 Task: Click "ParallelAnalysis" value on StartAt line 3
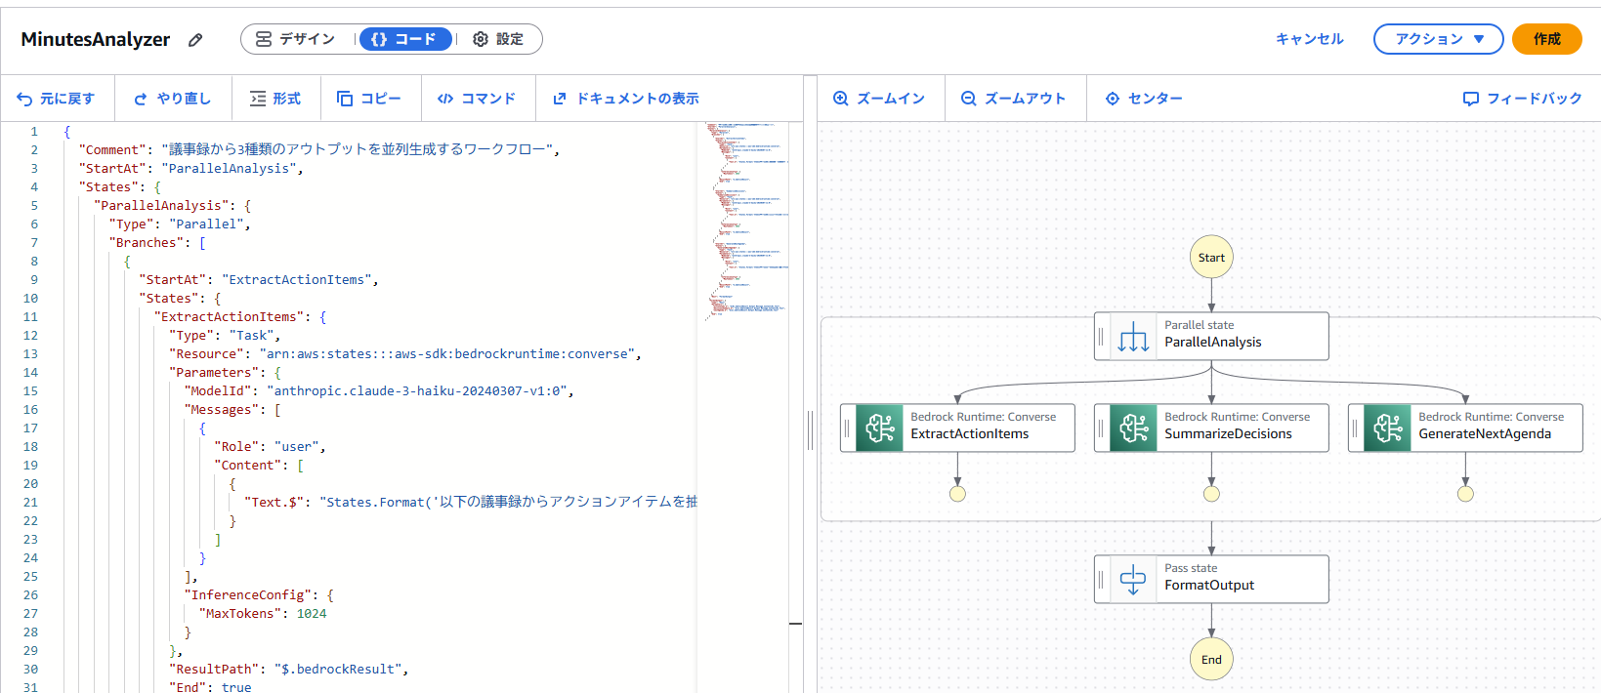point(229,168)
